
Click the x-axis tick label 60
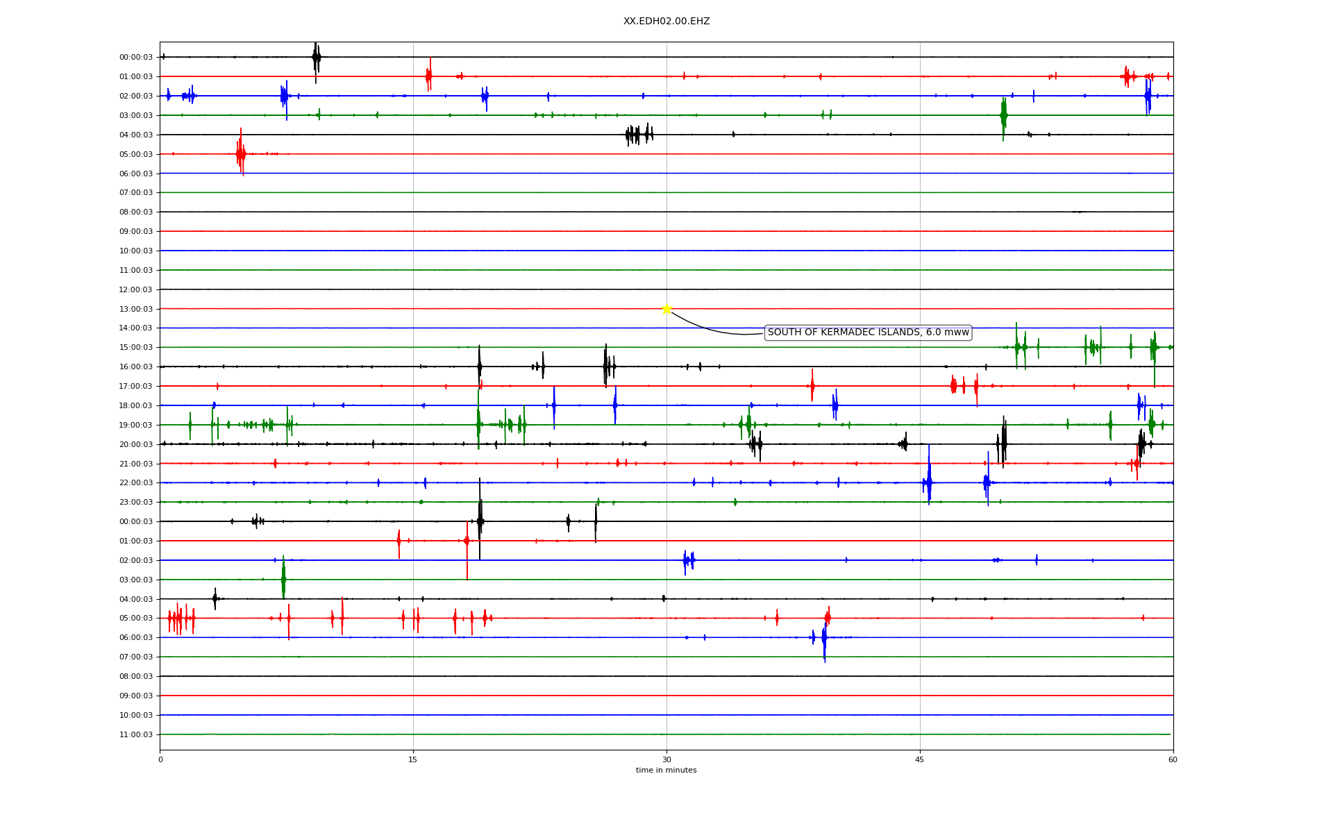[1173, 759]
